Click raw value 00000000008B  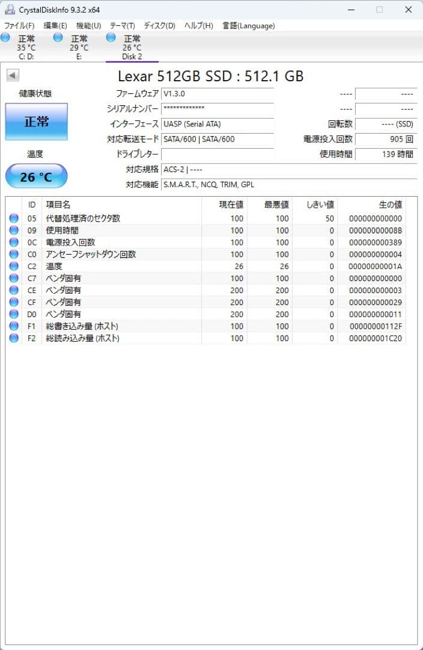[375, 231]
